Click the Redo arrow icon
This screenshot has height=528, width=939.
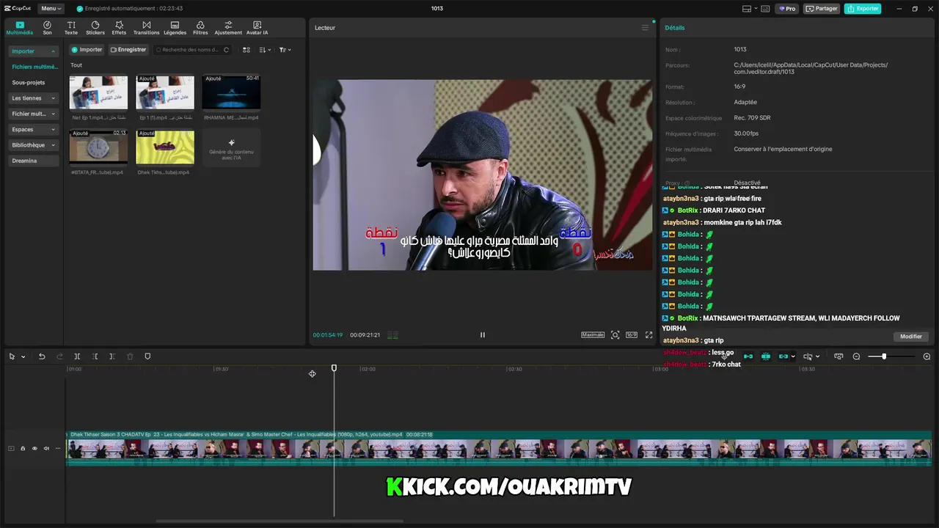click(60, 356)
